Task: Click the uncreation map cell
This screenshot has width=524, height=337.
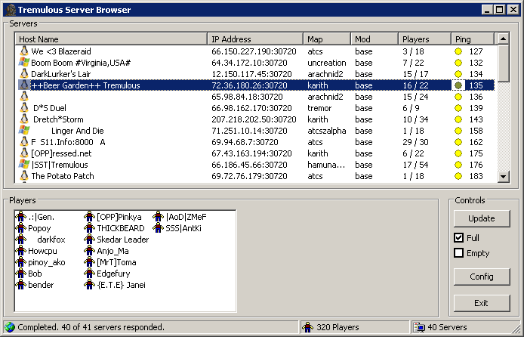Action: [x=326, y=63]
